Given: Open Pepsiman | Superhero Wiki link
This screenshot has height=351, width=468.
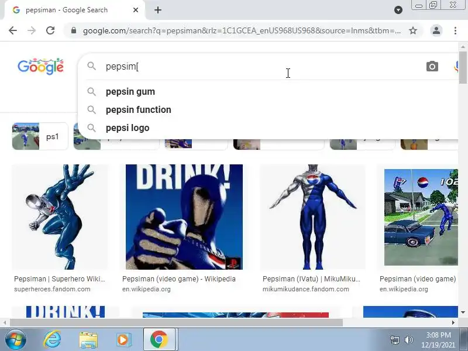Looking at the screenshot, I should pyautogui.click(x=60, y=279).
